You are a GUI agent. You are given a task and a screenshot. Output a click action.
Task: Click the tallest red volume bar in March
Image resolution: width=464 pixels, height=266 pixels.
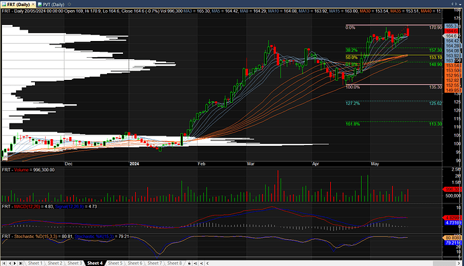click(278, 186)
